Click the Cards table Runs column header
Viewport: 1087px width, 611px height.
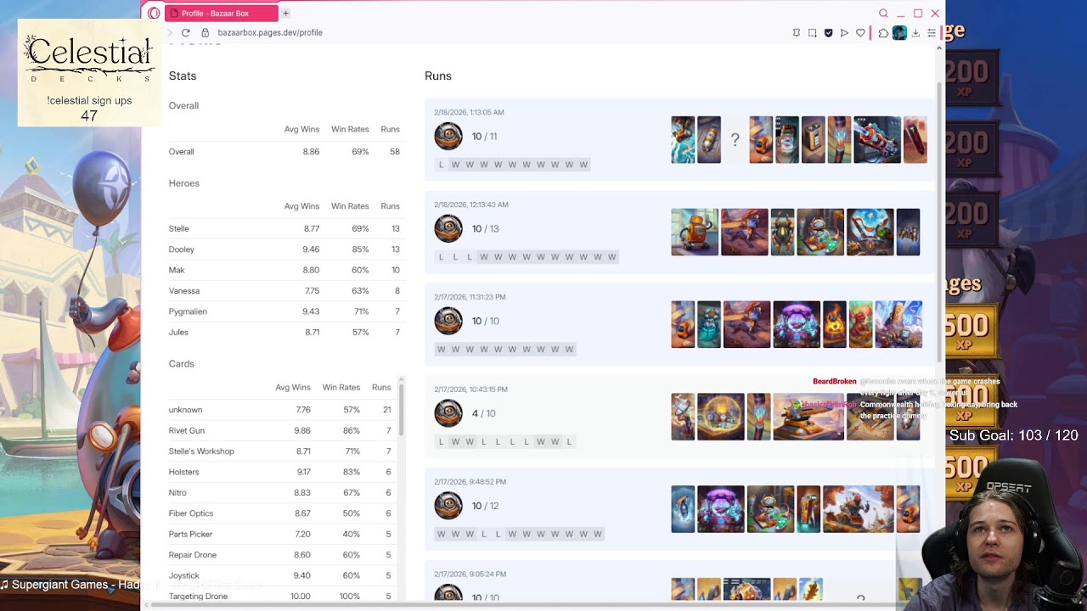381,387
